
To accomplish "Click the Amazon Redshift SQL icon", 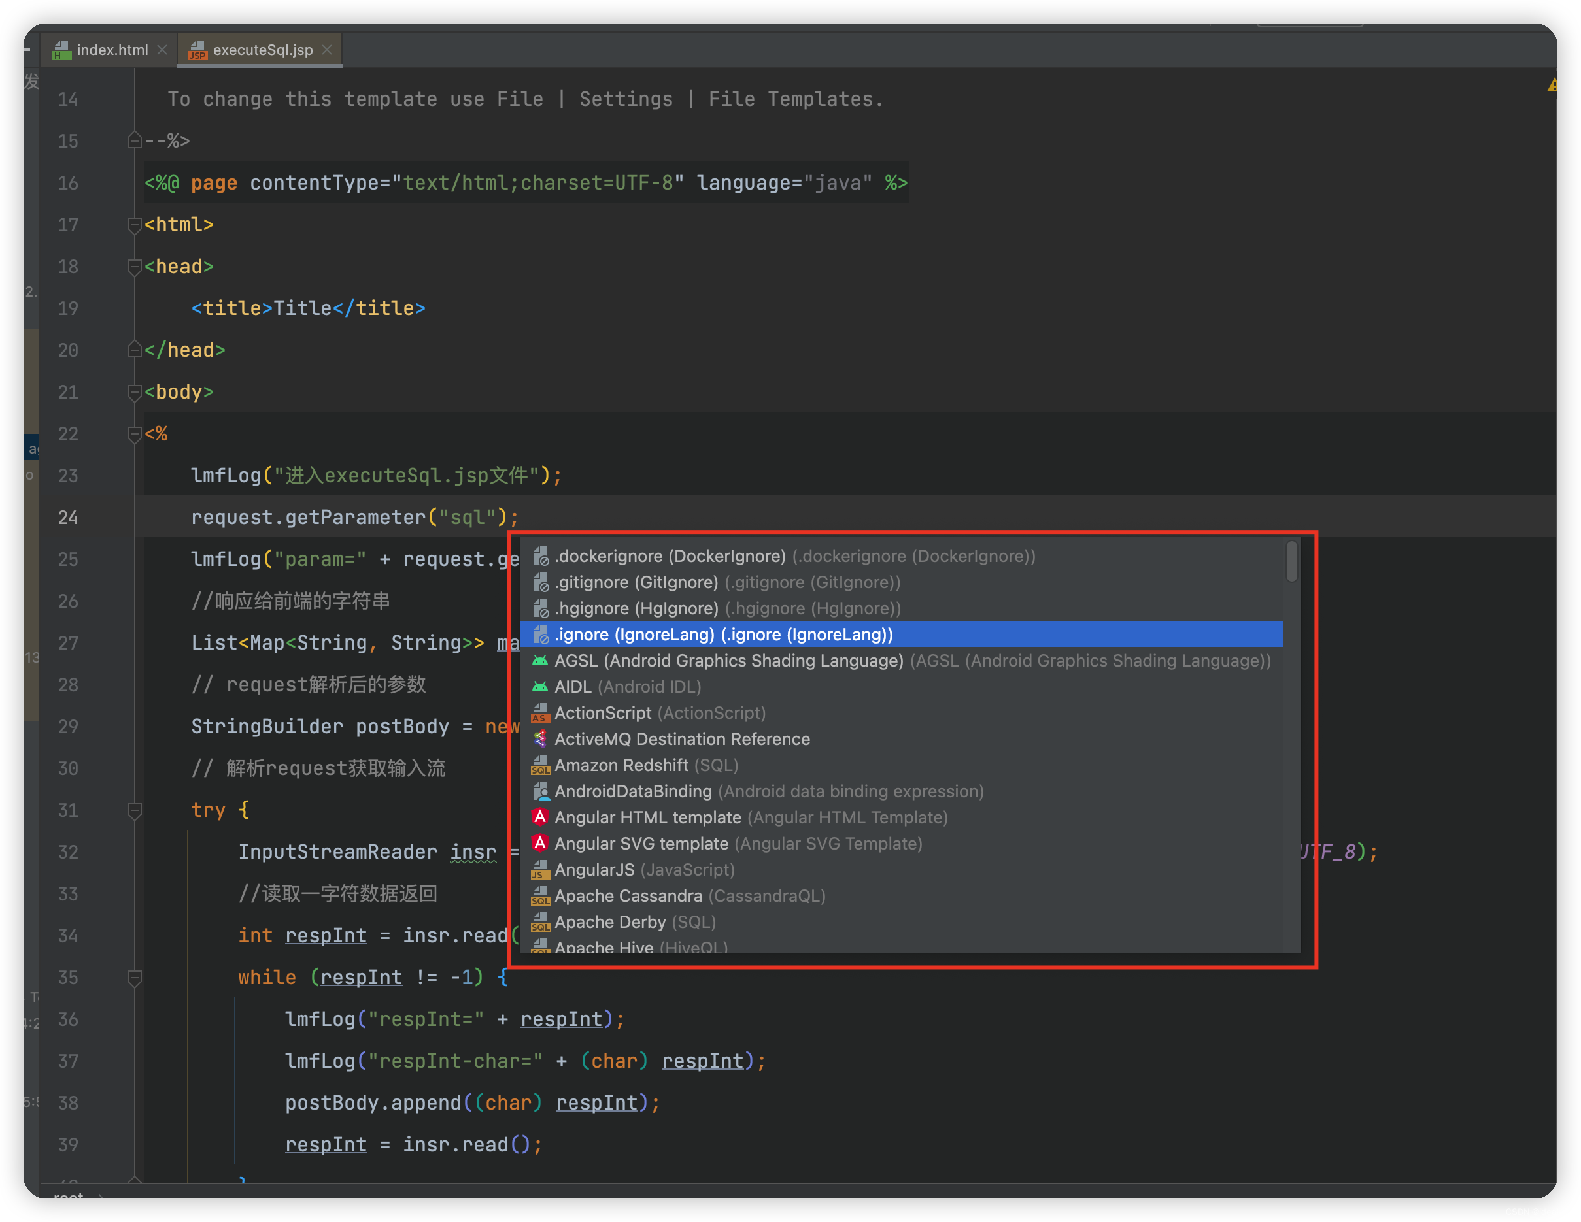I will [540, 765].
